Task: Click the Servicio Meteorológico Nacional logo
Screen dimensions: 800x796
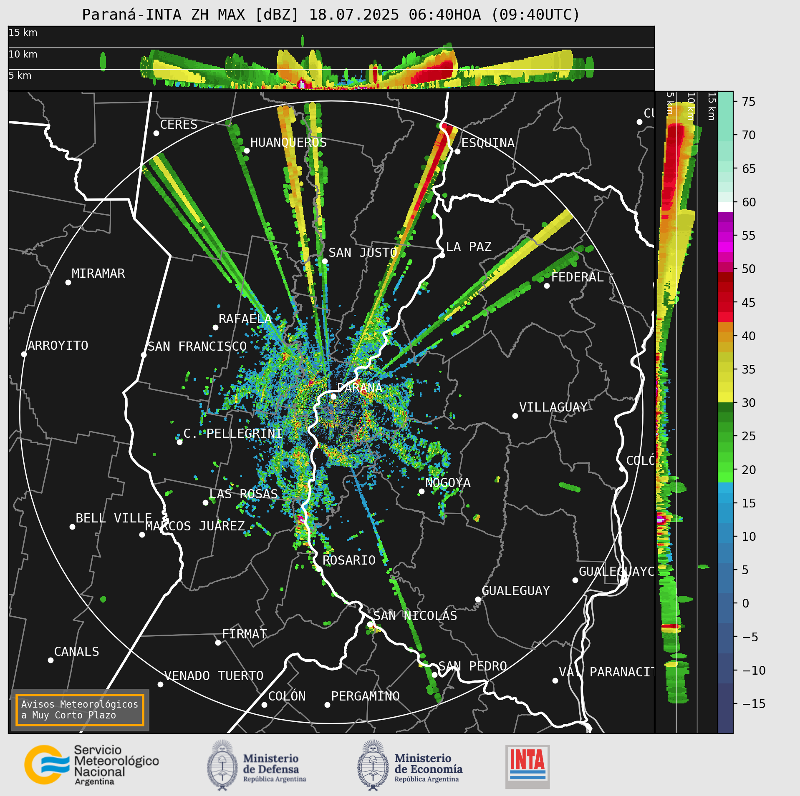Action: pyautogui.click(x=91, y=765)
